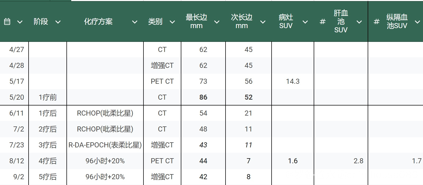This screenshot has height=185, width=423.
Task: Select the 14.3 病灶 SUV cell
Action: pyautogui.click(x=292, y=81)
